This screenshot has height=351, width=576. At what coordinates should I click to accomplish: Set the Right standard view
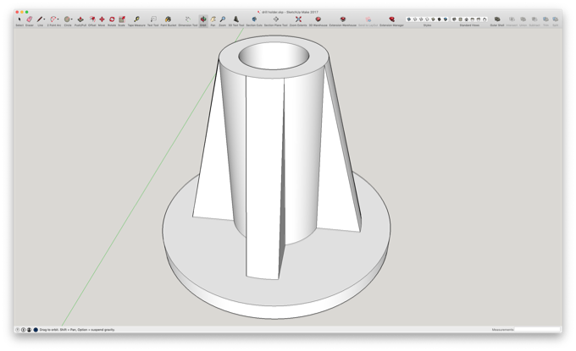point(473,19)
